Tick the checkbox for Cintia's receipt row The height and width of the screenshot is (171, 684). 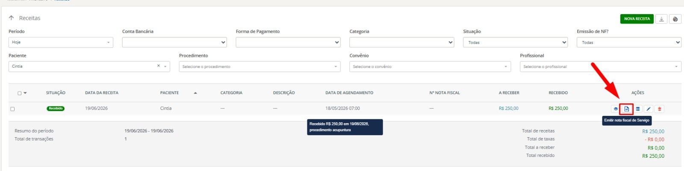tap(12, 109)
